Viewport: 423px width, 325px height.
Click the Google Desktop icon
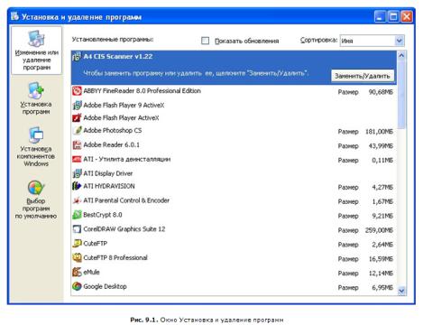point(77,286)
